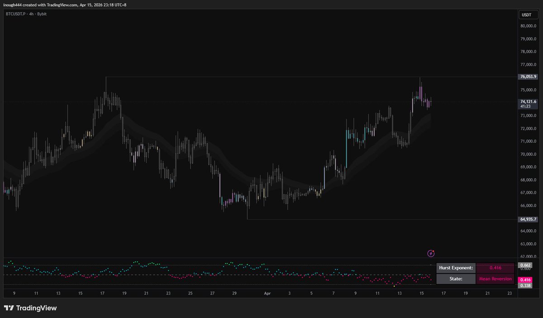Click the 67,000.0 price axis label

coord(529,193)
